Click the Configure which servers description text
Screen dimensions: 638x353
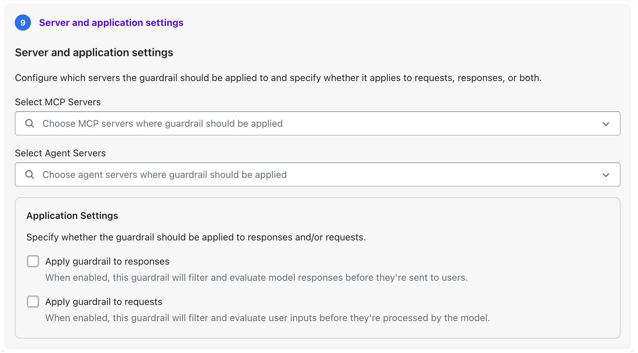click(278, 78)
